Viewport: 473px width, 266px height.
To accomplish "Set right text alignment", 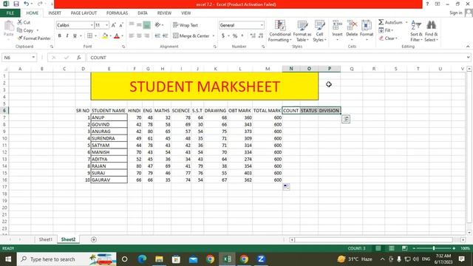I will pos(146,36).
